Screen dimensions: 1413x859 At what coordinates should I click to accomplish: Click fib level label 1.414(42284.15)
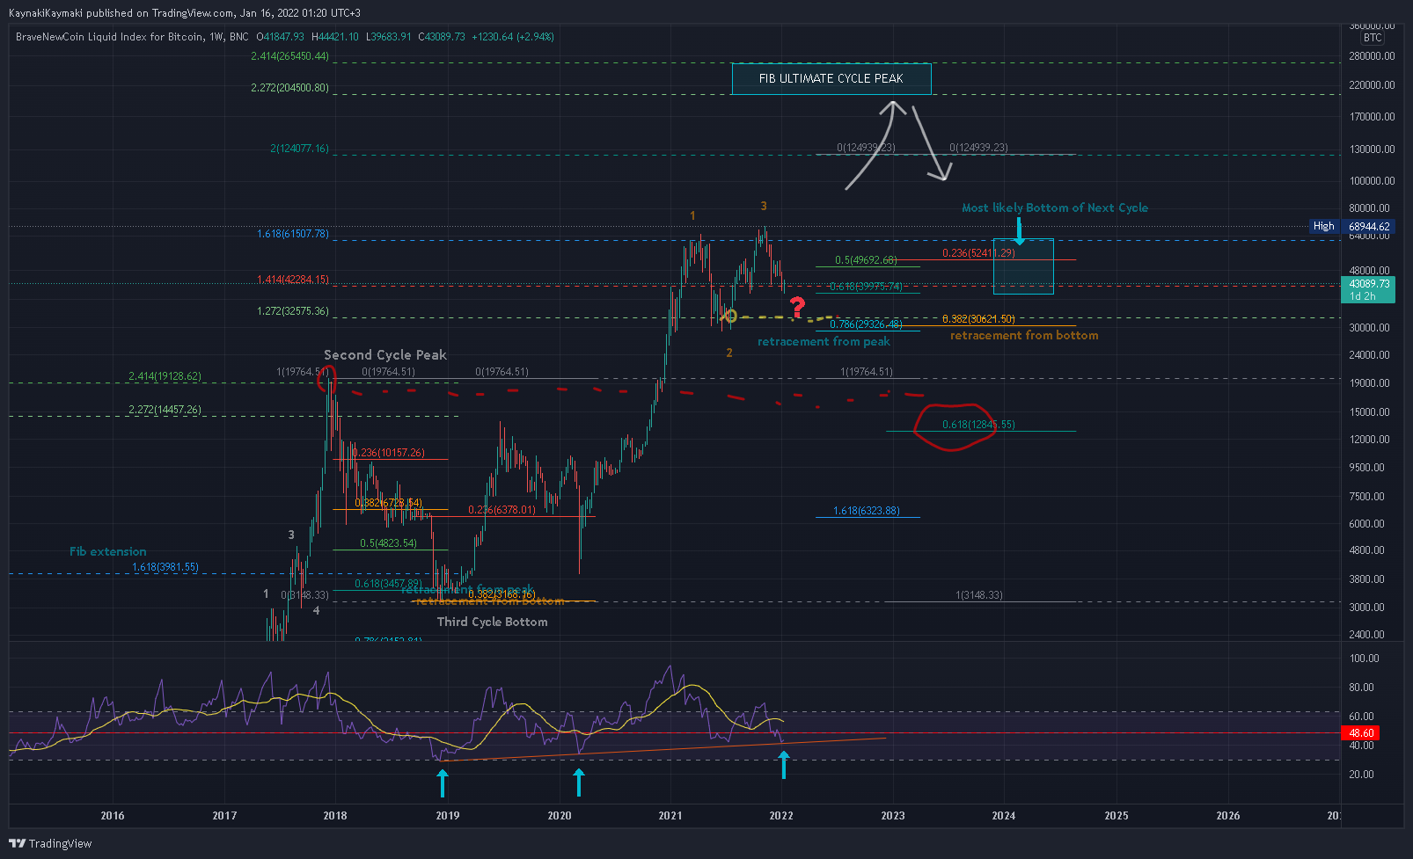click(x=293, y=280)
